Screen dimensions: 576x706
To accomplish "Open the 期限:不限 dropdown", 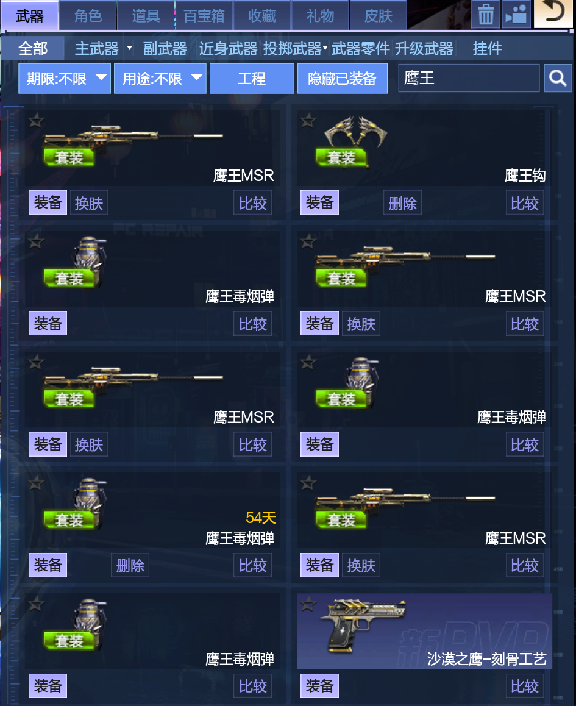I will click(x=65, y=79).
